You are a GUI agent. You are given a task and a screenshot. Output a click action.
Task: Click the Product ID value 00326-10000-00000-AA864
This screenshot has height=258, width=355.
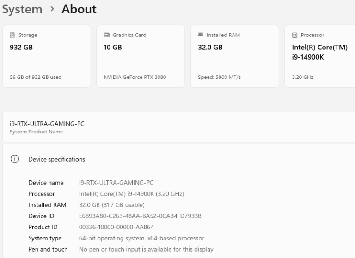tap(116, 227)
